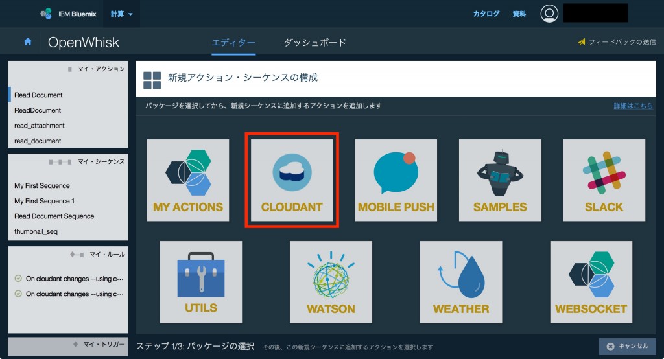
Task: Select the CLOUDANT package tile
Action: pyautogui.click(x=292, y=180)
